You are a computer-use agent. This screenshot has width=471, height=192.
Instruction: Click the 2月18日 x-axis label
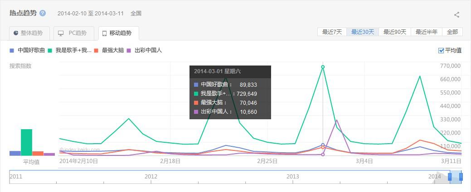pos(170,161)
